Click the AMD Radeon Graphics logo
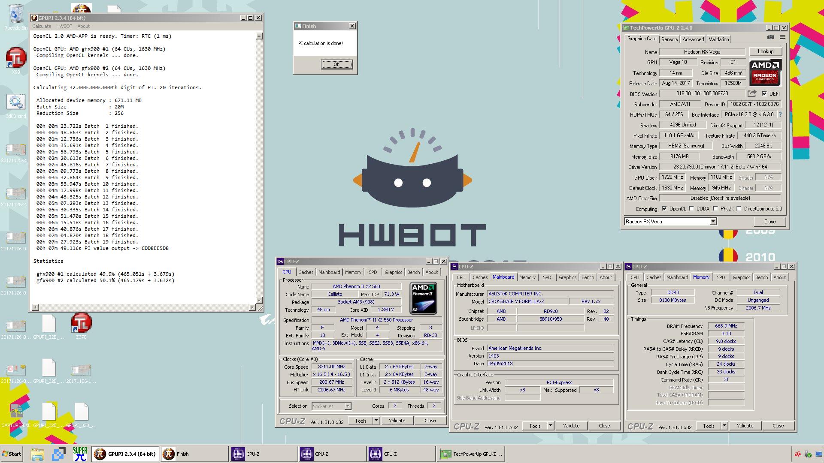This screenshot has width=824, height=463. [765, 72]
